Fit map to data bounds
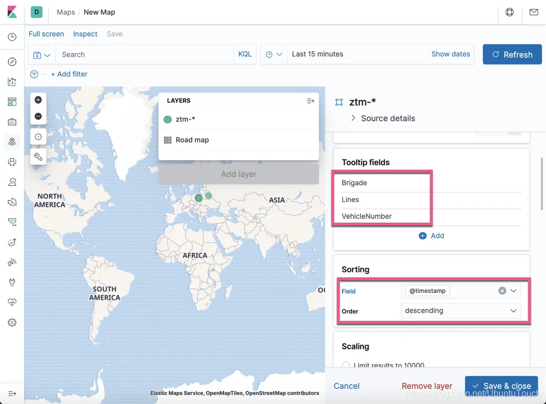This screenshot has width=546, height=404. (x=38, y=137)
